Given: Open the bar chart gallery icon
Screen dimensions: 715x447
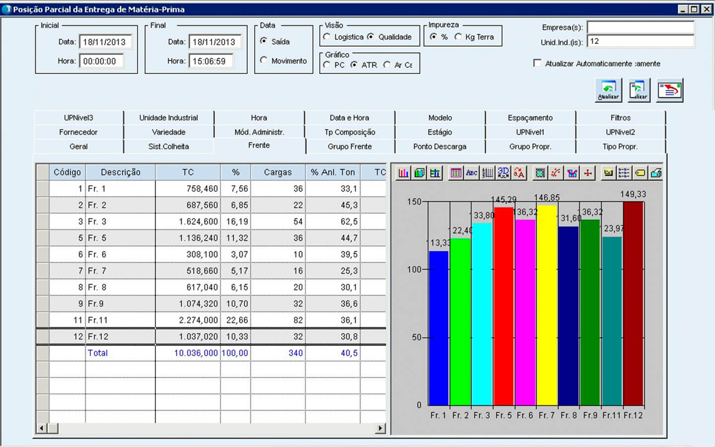Looking at the screenshot, I should (404, 173).
